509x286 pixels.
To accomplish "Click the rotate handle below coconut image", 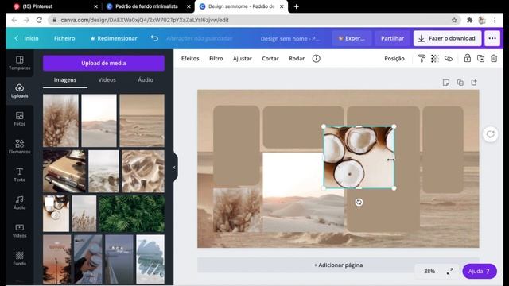I will coord(359,203).
